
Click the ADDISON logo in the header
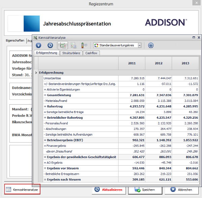click(x=166, y=23)
